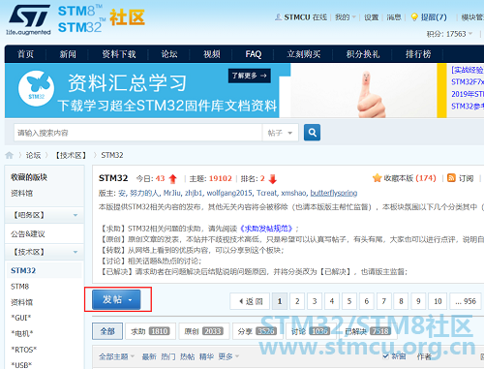Viewport: 484px width, 369px height.
Task: Open the 发帖 post dropdown button
Action: click(116, 299)
